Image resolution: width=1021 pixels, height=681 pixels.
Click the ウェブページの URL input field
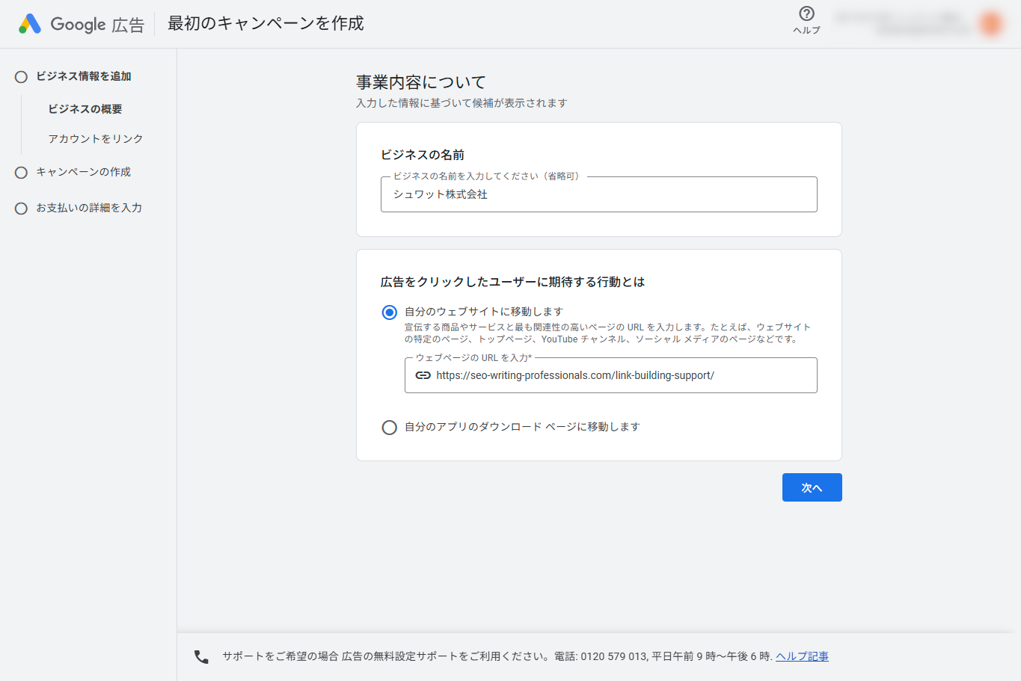click(x=621, y=375)
